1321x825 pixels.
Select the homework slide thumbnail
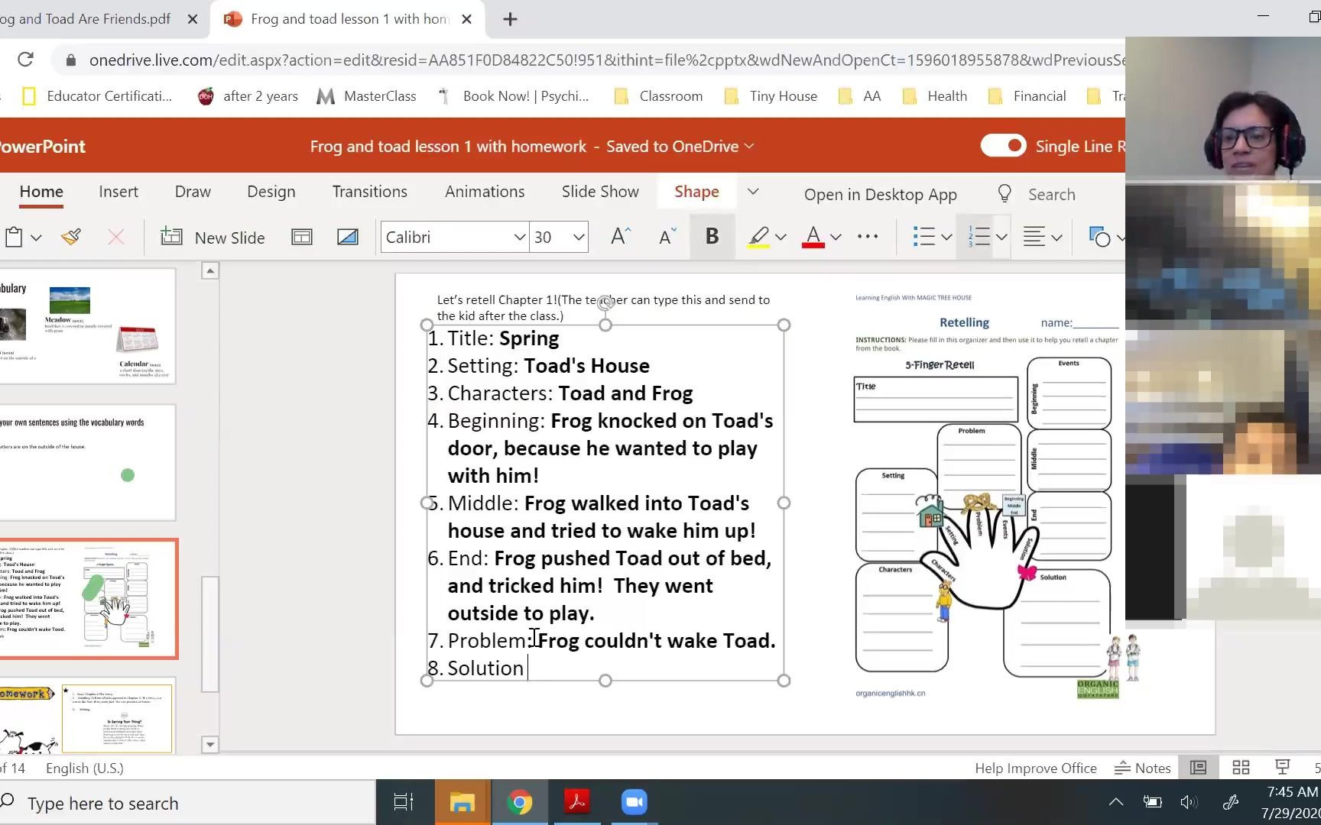[87, 717]
